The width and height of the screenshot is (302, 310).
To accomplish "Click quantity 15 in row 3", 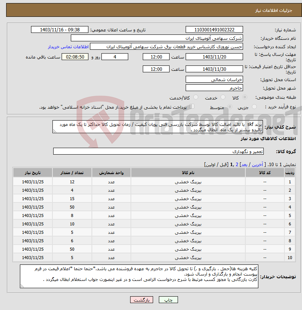I will tap(72, 199).
